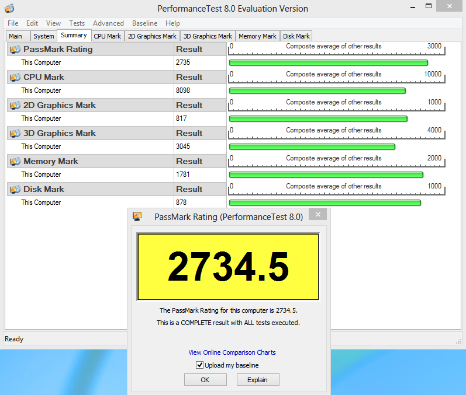Viewport: 466px width, 395px height.
Task: Click the Memory Mark green result bar
Action: pos(326,174)
